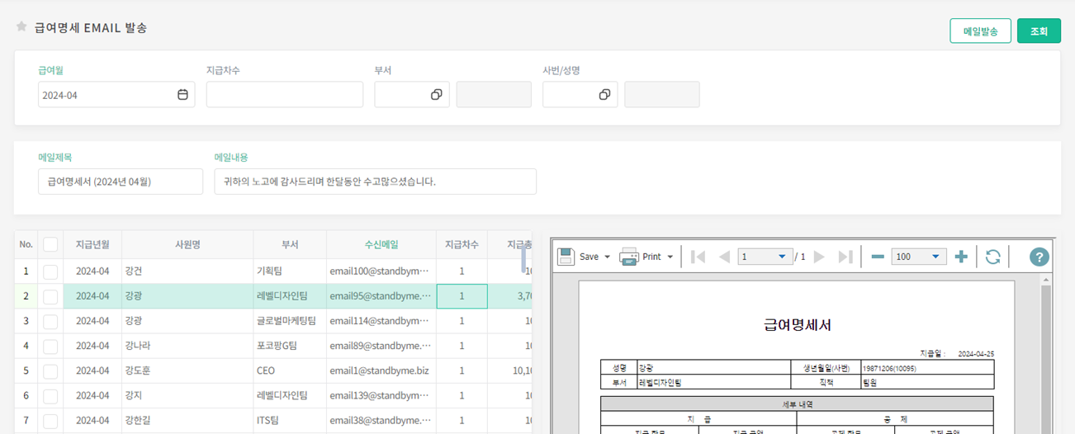Check the checkbox for row 5 강도훈
This screenshot has height=434, width=1075.
[x=50, y=370]
